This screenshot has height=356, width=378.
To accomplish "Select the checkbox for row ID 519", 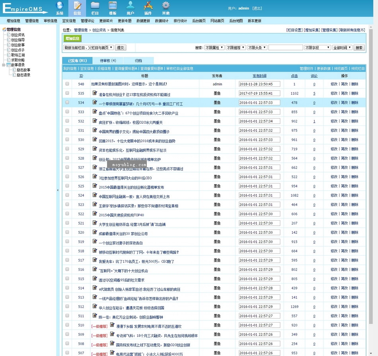I will (67, 241).
